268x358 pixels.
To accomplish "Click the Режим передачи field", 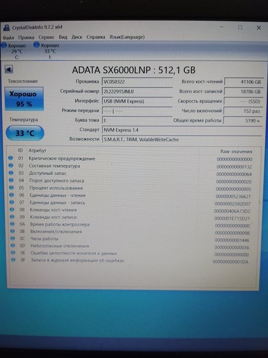I will (137, 111).
